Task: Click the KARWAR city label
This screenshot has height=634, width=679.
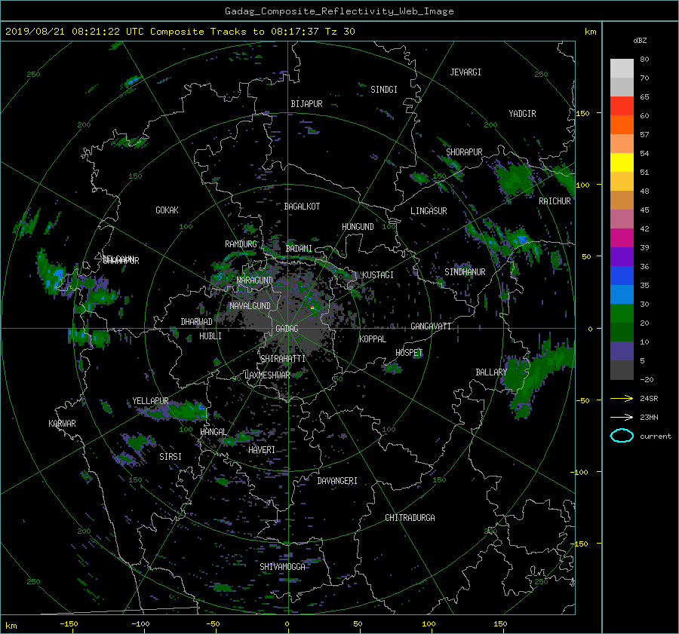Action: click(62, 424)
